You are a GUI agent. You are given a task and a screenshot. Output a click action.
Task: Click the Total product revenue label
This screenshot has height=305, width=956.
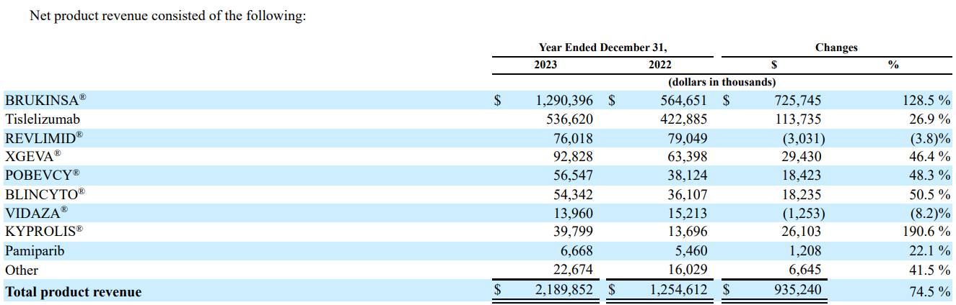click(73, 291)
